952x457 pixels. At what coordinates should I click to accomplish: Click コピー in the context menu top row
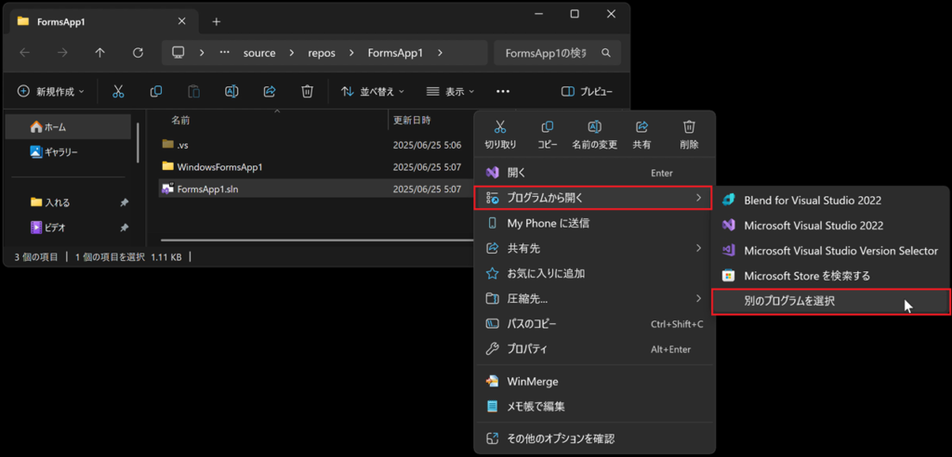pos(547,135)
